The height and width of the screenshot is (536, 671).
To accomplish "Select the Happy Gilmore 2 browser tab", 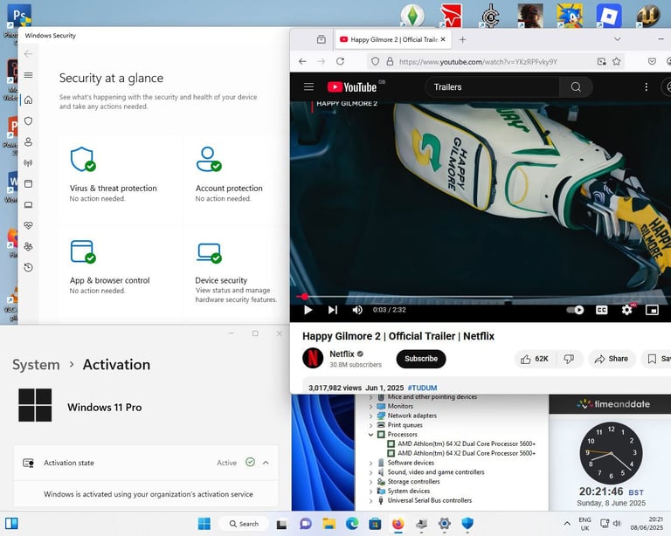I will coord(392,39).
